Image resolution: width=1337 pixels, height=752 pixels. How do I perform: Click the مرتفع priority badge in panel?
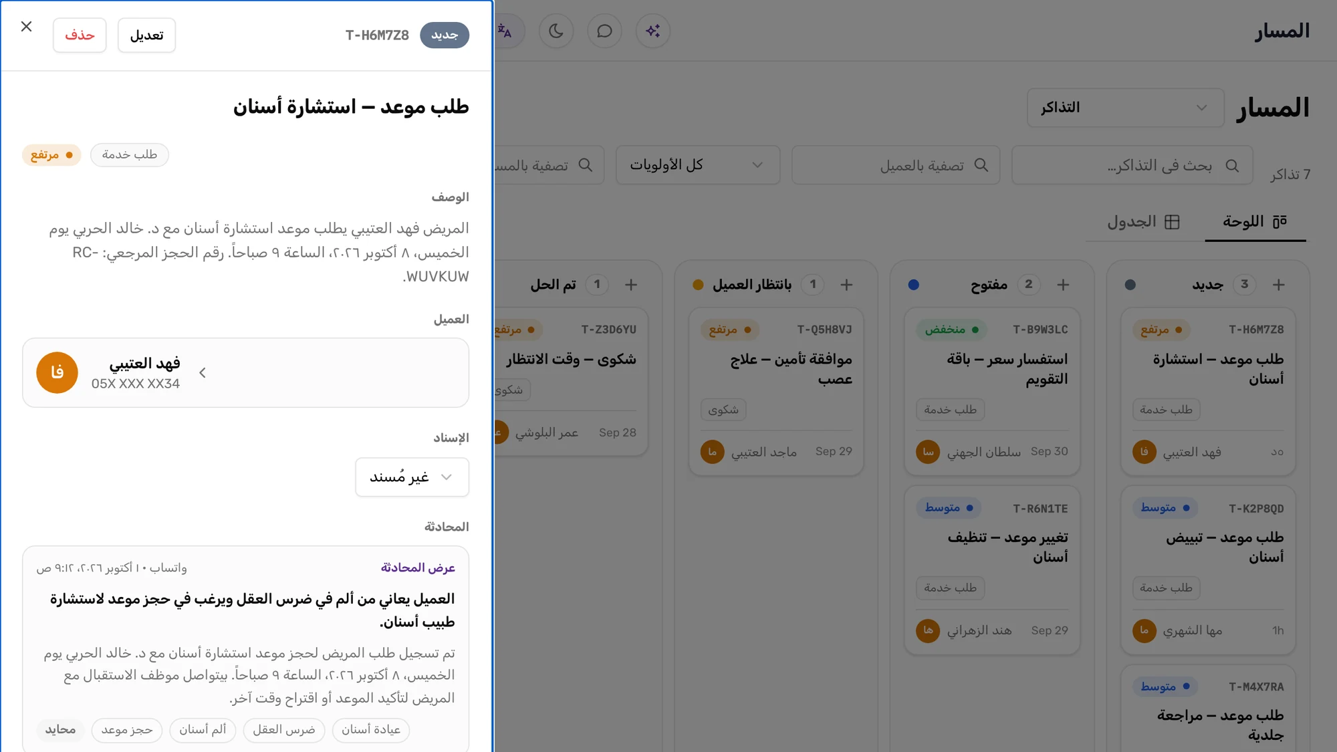pyautogui.click(x=51, y=155)
